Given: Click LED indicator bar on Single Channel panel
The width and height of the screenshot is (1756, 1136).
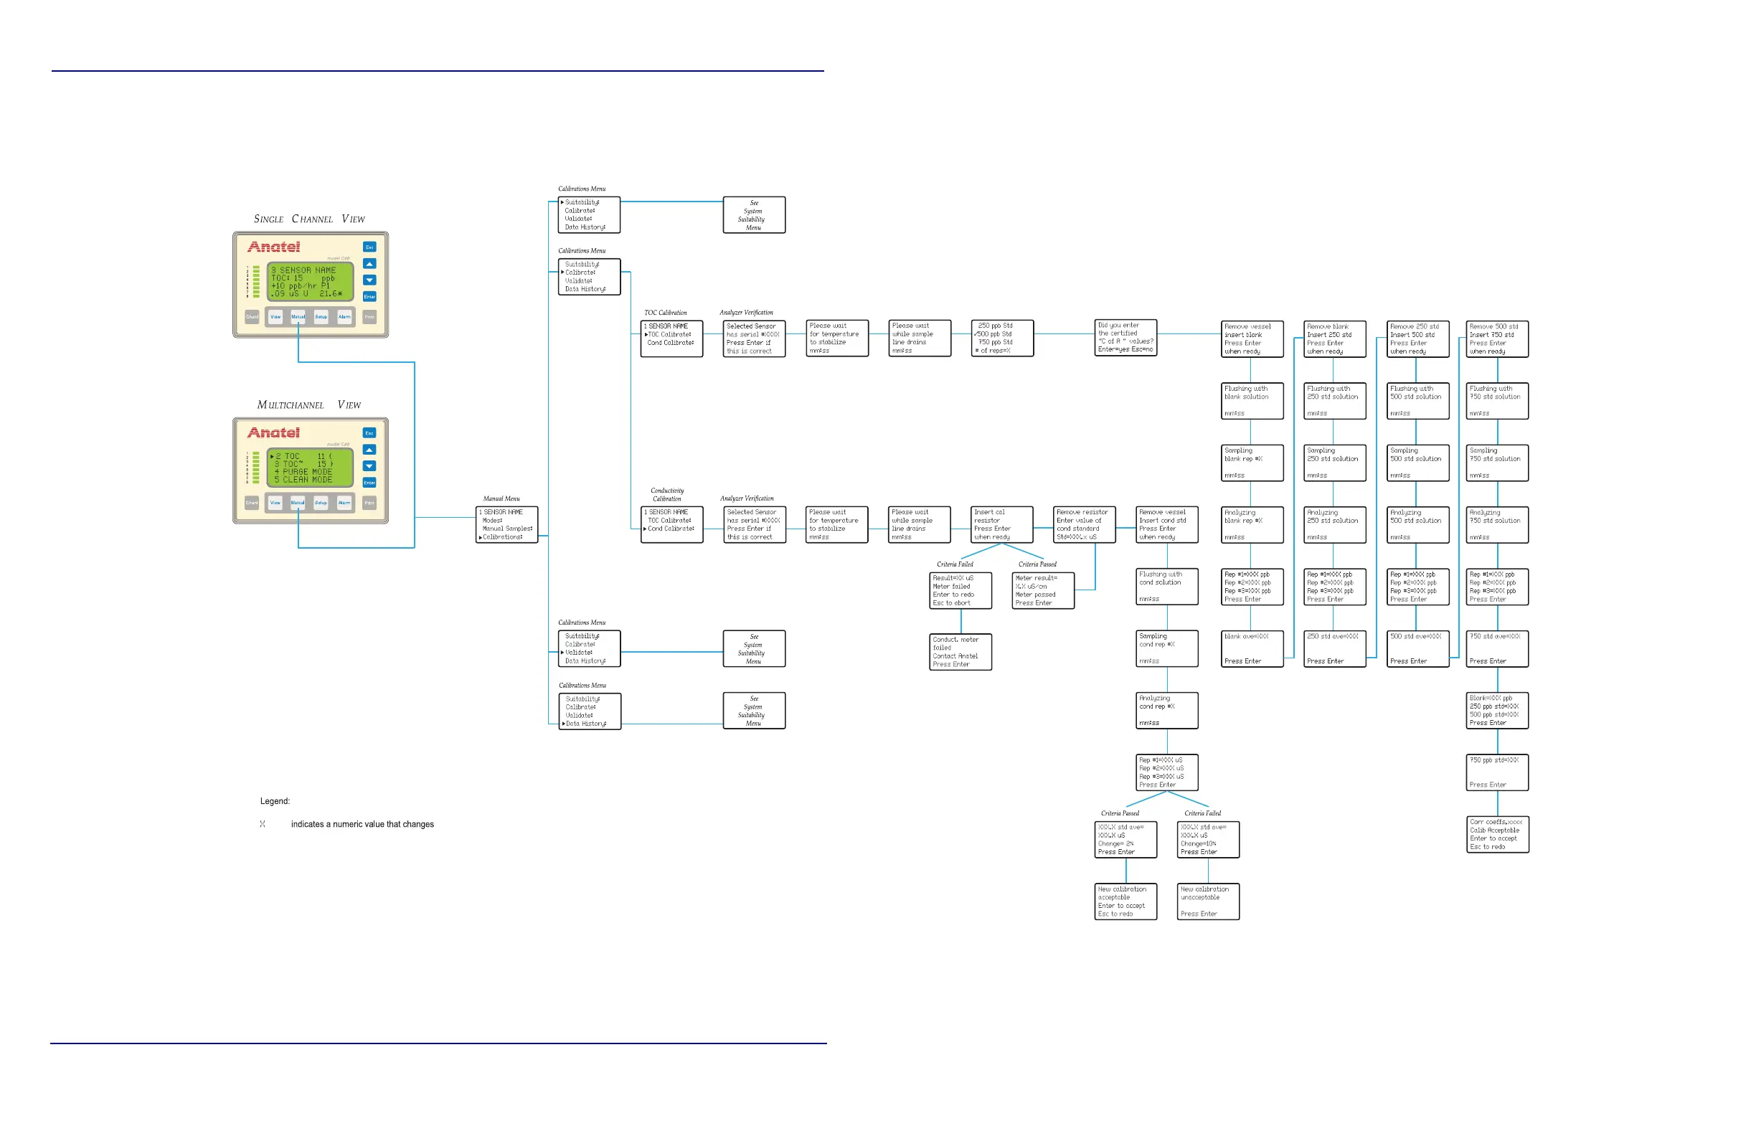Looking at the screenshot, I should click(x=256, y=282).
